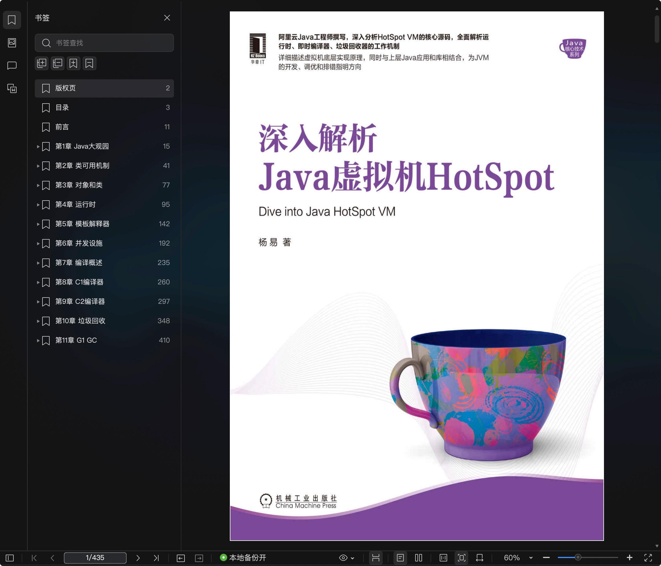Click the scroll down arrow

point(657,546)
